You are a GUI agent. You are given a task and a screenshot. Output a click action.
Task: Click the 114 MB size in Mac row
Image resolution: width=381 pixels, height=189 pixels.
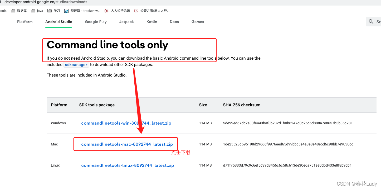[x=205, y=144]
